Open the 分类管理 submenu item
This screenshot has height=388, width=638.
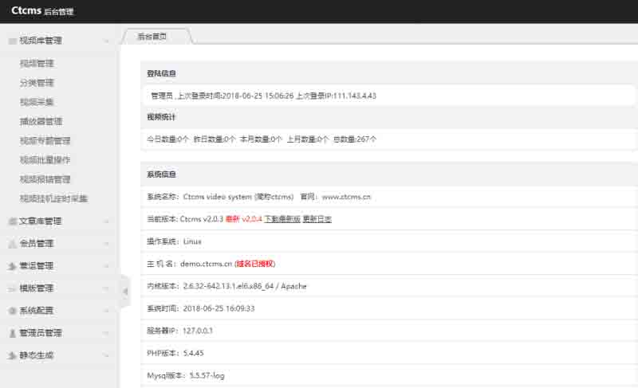click(x=37, y=83)
